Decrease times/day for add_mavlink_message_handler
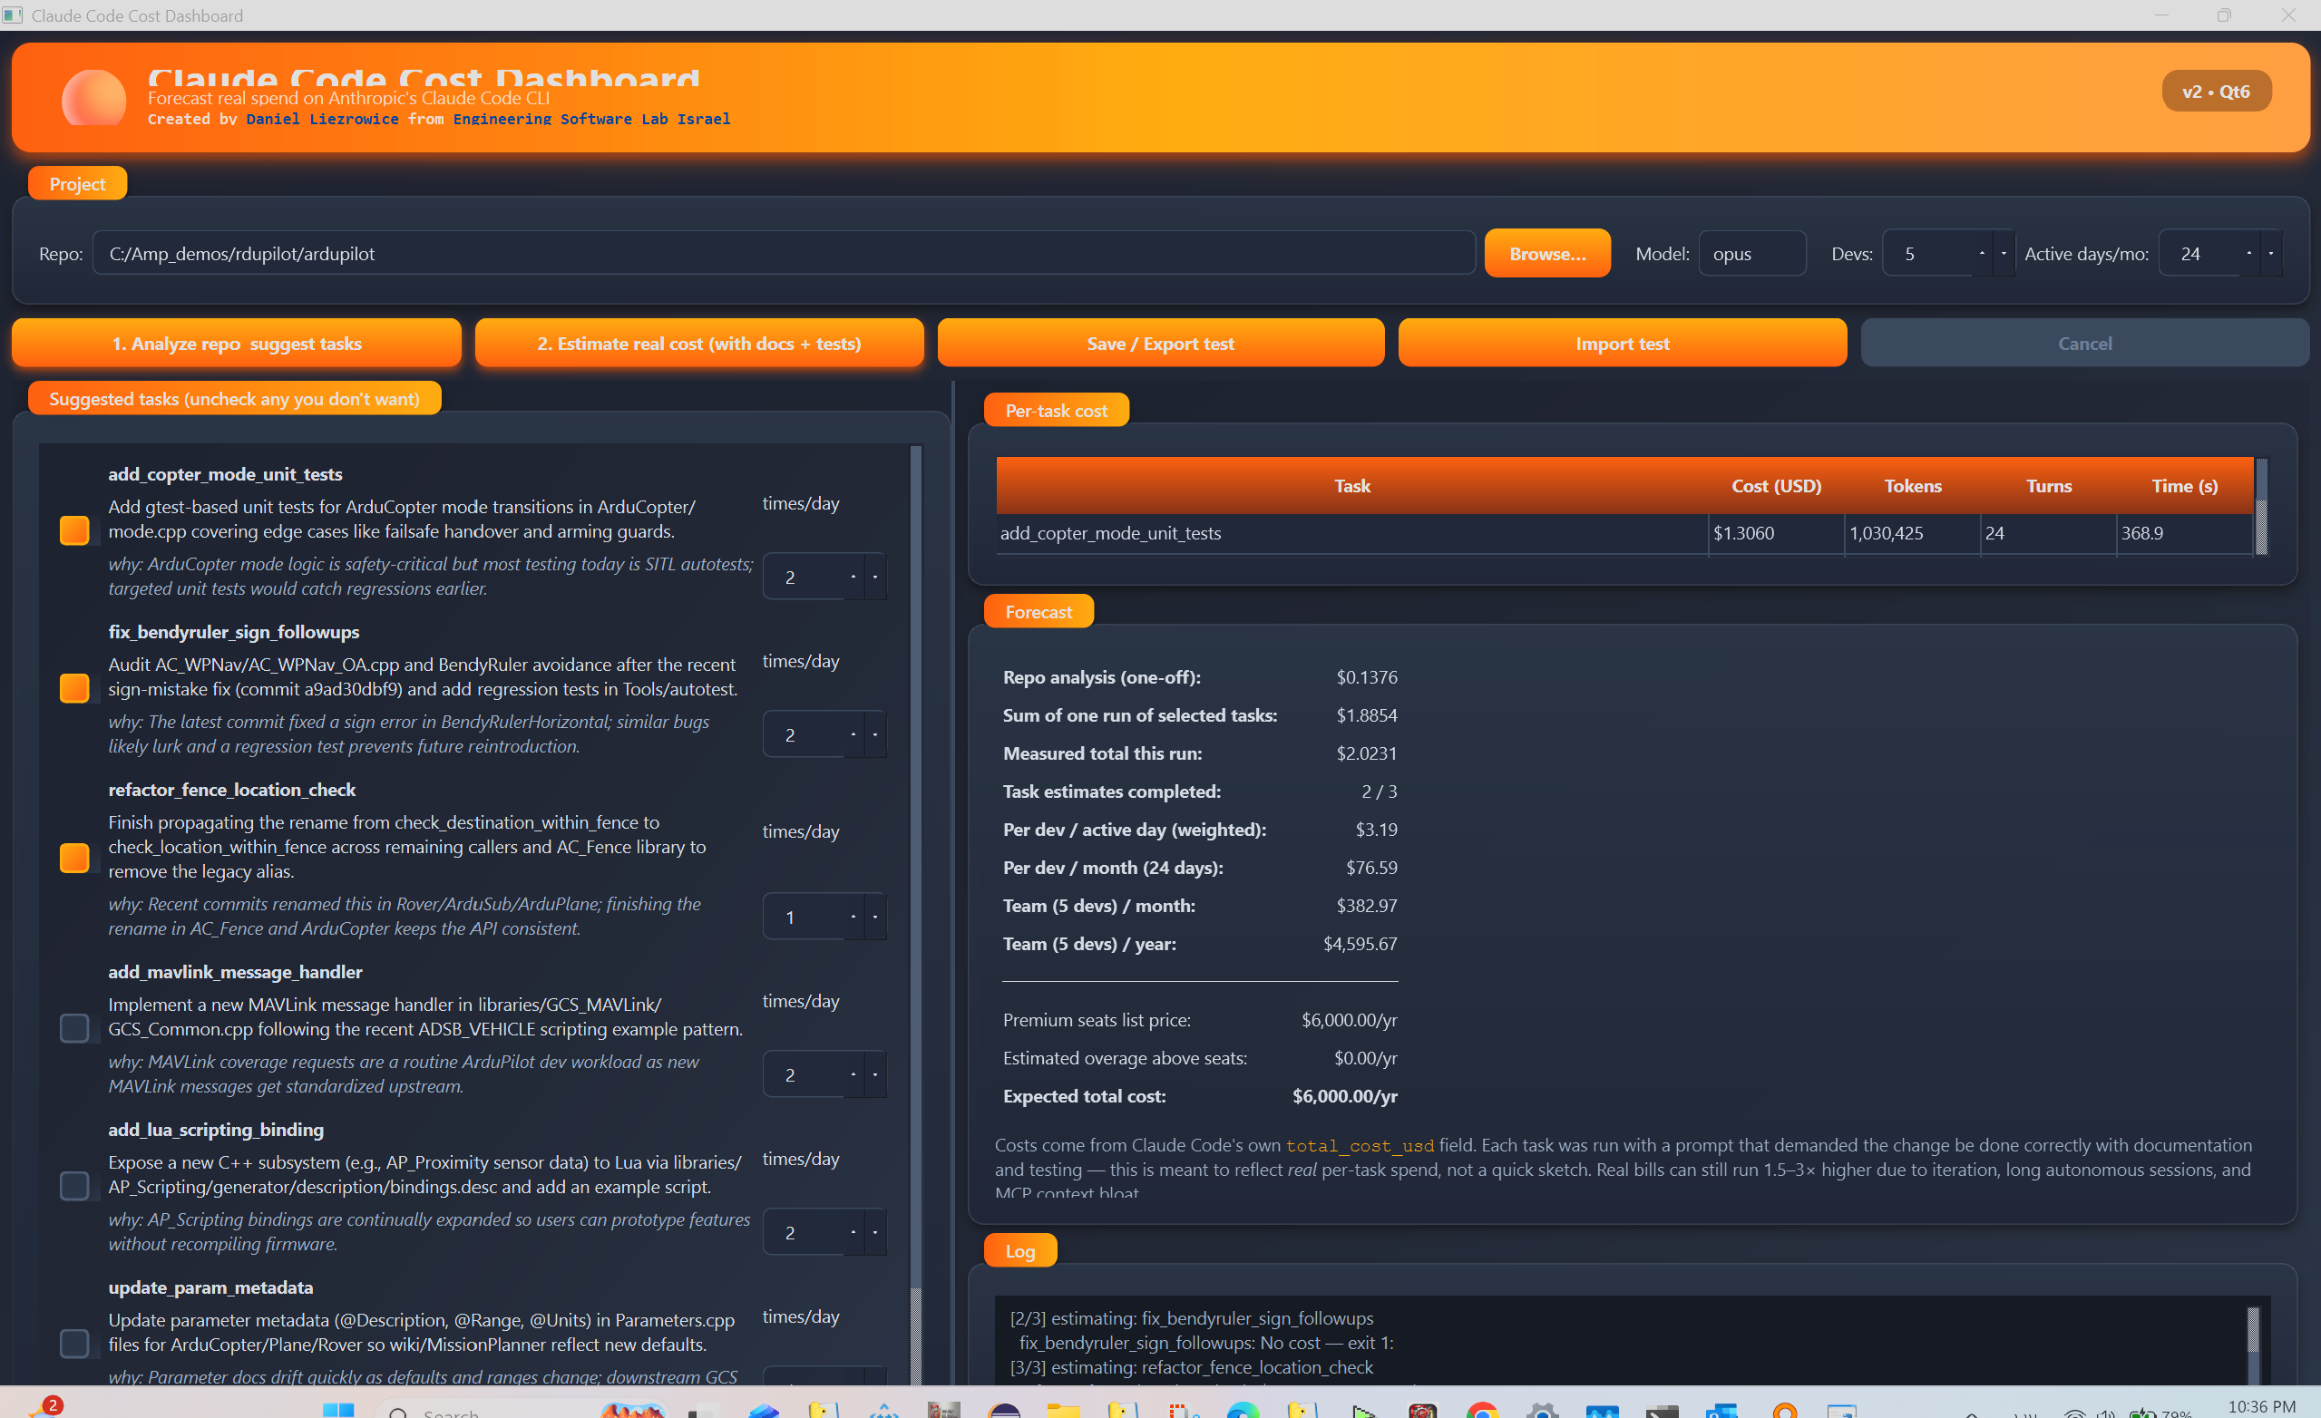 pyautogui.click(x=875, y=1074)
